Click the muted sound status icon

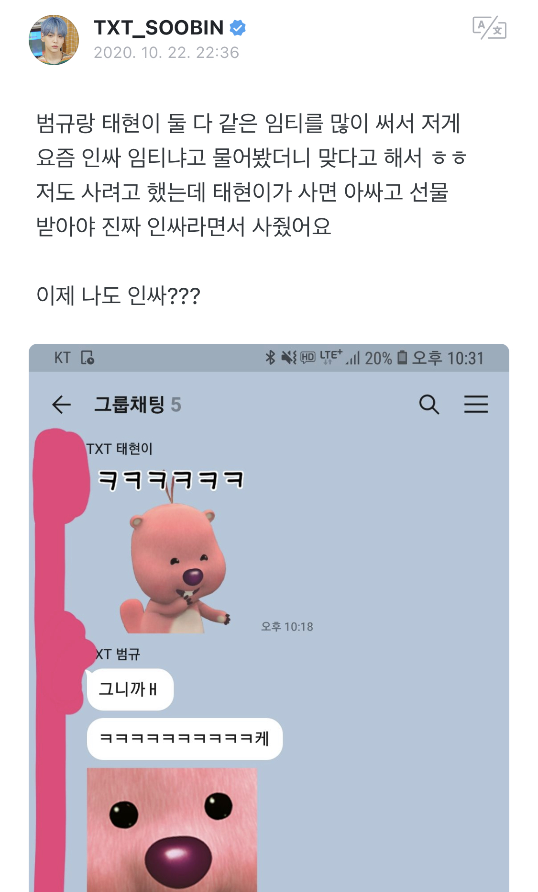click(x=289, y=357)
